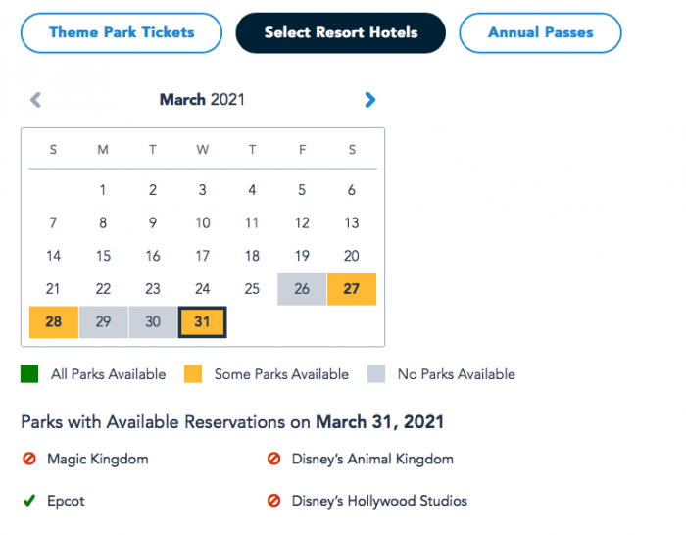Screen dimensions: 686x535
Task: Click the Magic Kingdom park name
Action: [x=97, y=459]
